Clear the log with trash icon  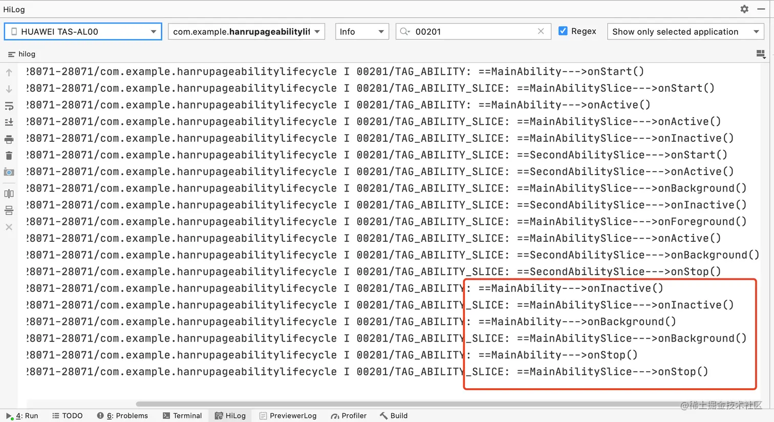coord(9,156)
